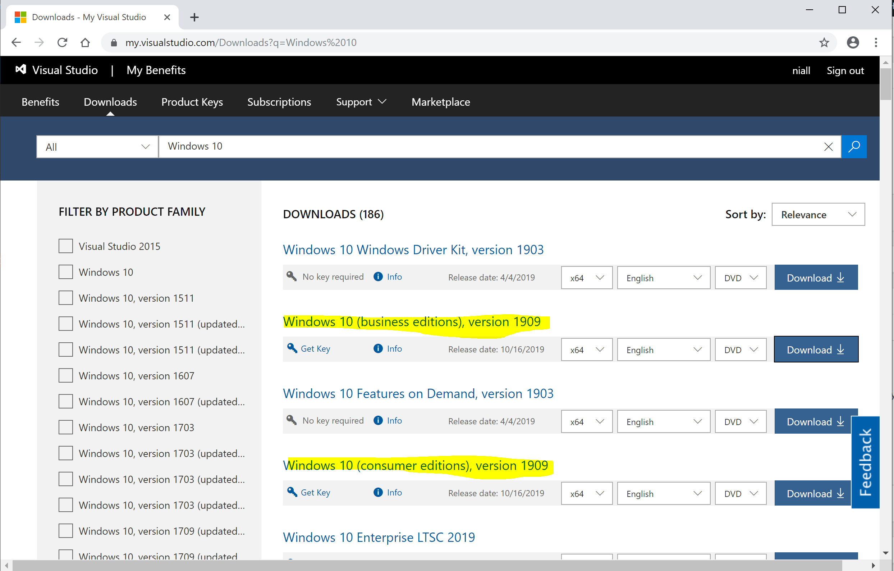Click key icon for consumer editions Get Key

(292, 492)
